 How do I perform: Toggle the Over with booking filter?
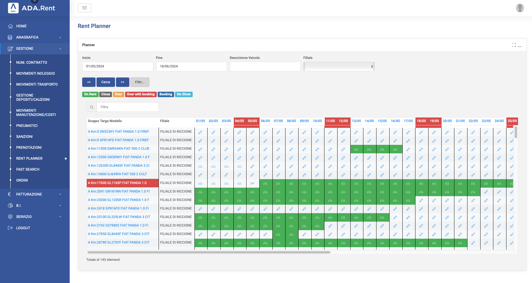tap(141, 94)
